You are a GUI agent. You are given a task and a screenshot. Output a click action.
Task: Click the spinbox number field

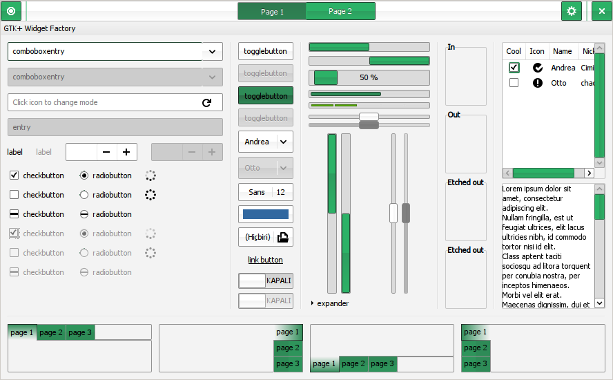click(81, 152)
